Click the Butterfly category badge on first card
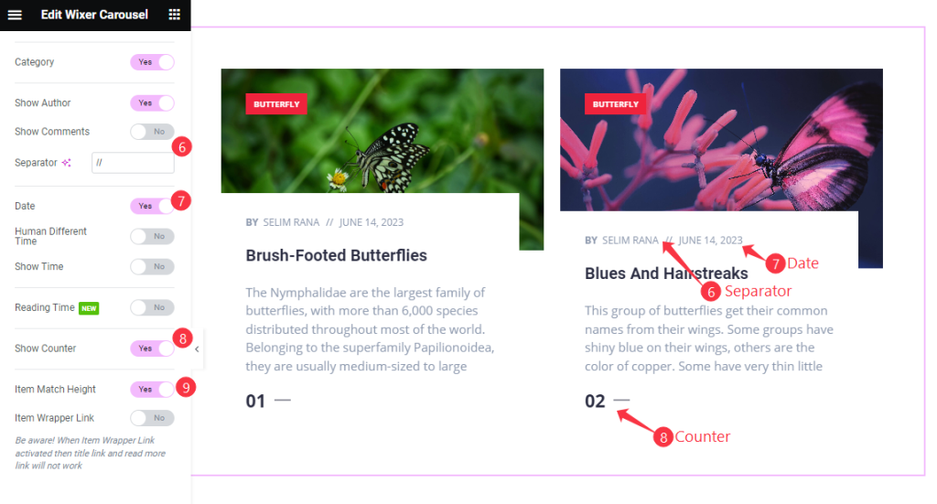 (276, 104)
